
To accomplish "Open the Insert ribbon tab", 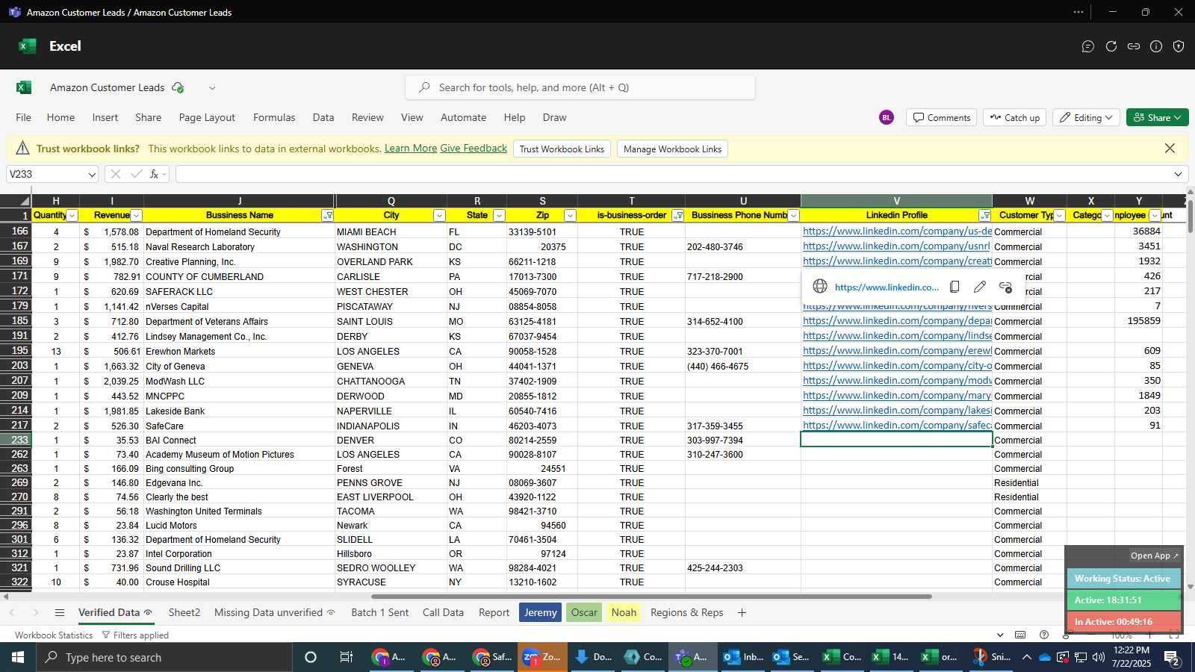I will (x=105, y=117).
